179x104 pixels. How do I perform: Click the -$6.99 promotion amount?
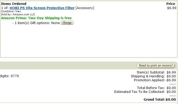click(x=171, y=80)
